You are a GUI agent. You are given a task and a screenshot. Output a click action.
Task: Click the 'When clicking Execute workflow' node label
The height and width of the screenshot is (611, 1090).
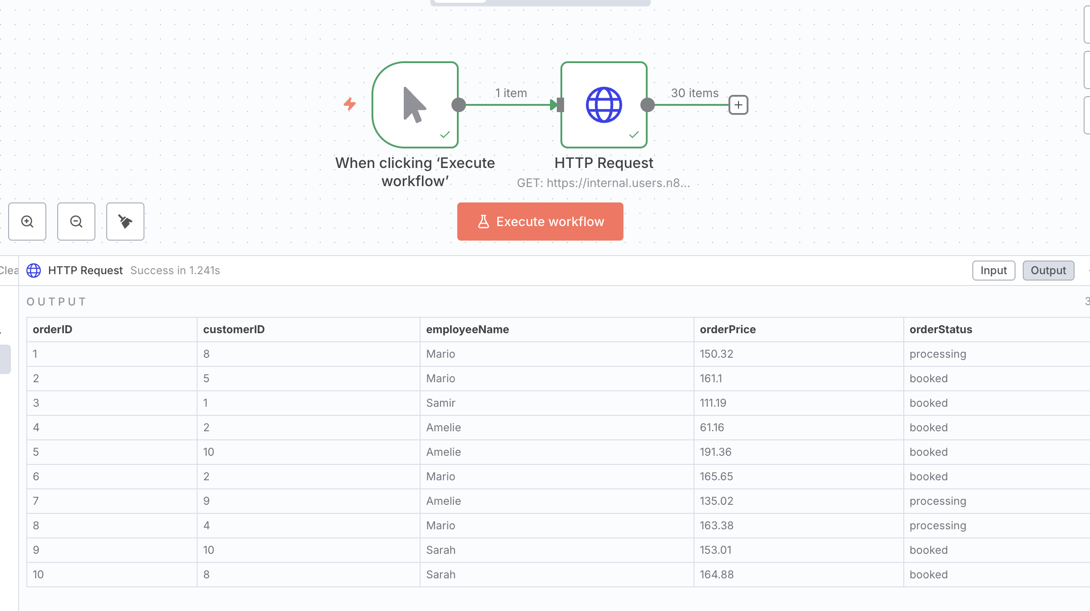[x=415, y=172]
